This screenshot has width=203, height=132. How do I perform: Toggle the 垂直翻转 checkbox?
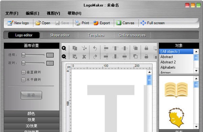[23, 72]
